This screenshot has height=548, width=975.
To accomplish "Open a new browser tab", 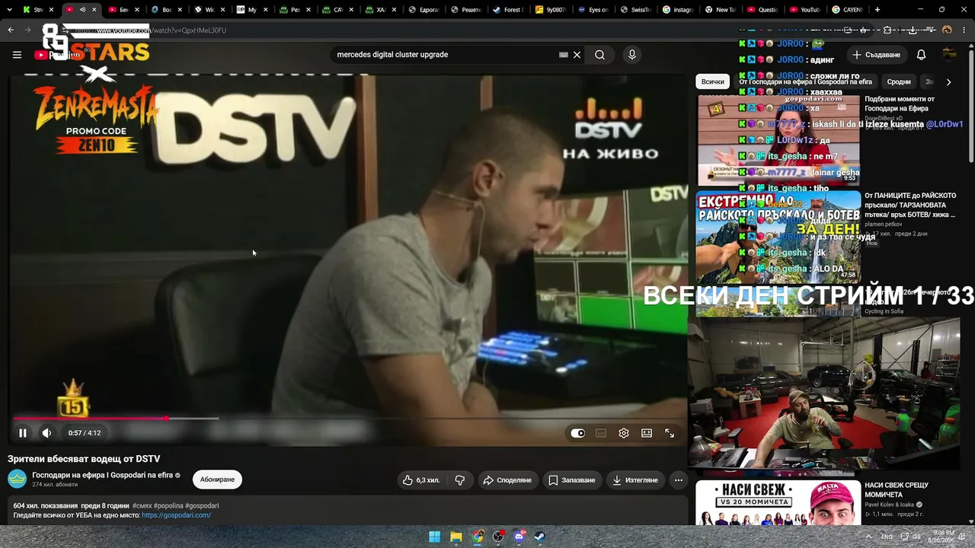I will tap(877, 10).
